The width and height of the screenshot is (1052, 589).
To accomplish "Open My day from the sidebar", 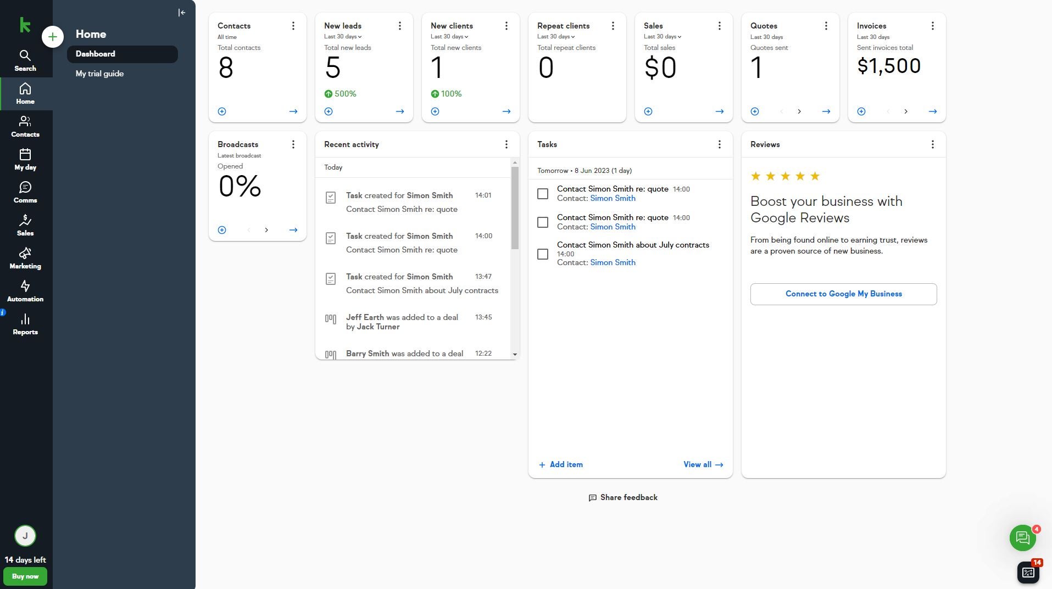I will point(25,159).
